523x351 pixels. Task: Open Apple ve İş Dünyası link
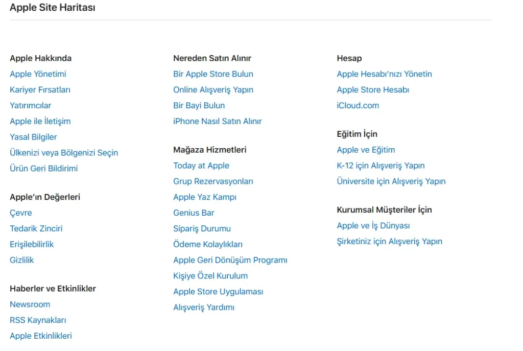point(373,226)
